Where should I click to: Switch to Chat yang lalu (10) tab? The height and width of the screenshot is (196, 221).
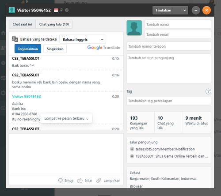tap(54, 24)
